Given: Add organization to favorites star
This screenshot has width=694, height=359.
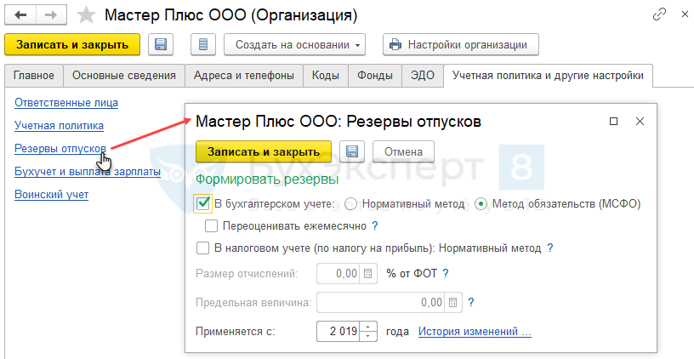Looking at the screenshot, I should coord(86,15).
